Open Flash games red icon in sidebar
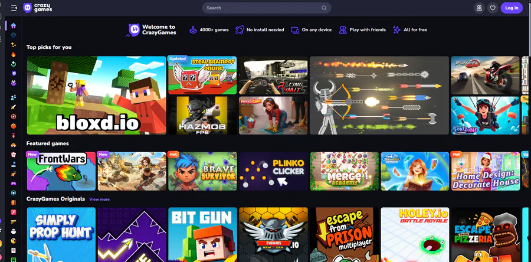 [x=13, y=212]
